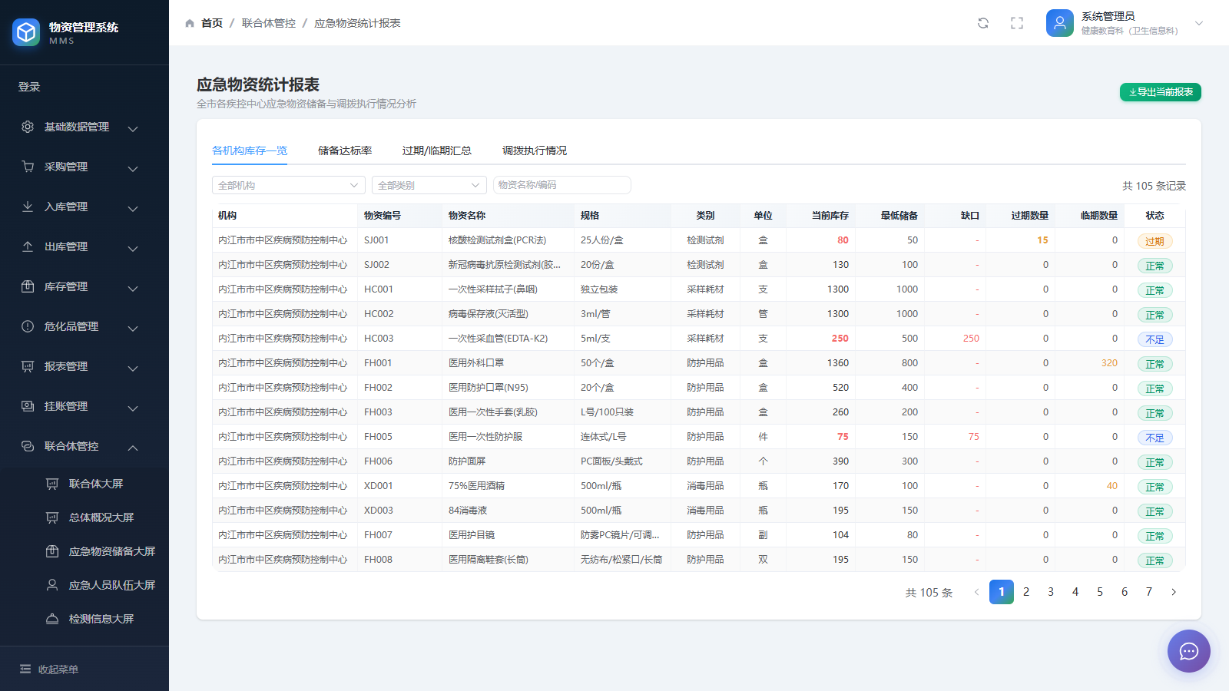
Task: Collapse the 联合体管控 menu chevron
Action: pos(133,448)
